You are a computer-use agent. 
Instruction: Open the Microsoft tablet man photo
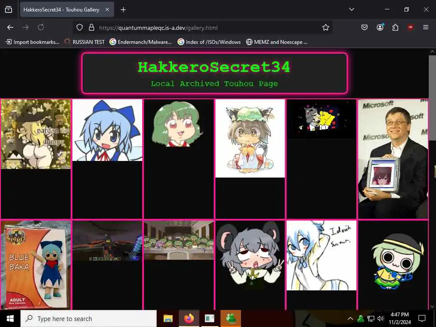tap(393, 159)
